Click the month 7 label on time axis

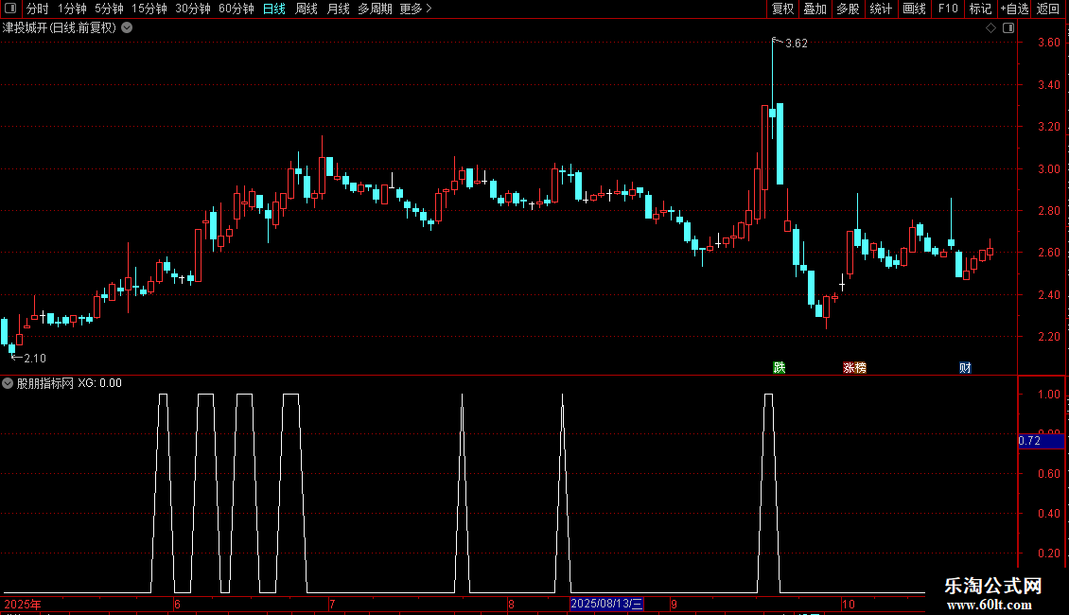(x=332, y=604)
